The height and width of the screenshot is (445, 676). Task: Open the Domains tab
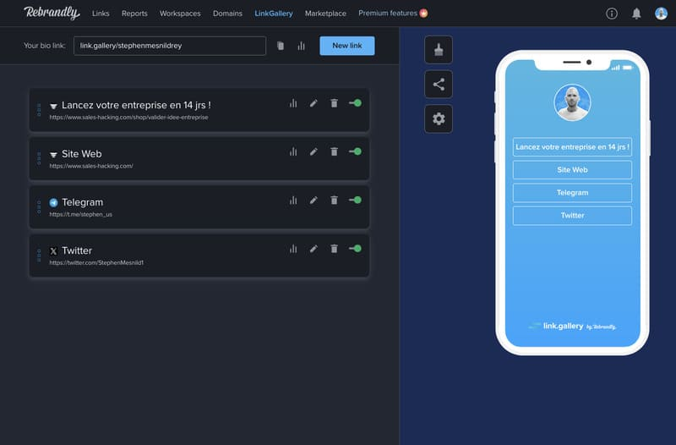coord(227,14)
